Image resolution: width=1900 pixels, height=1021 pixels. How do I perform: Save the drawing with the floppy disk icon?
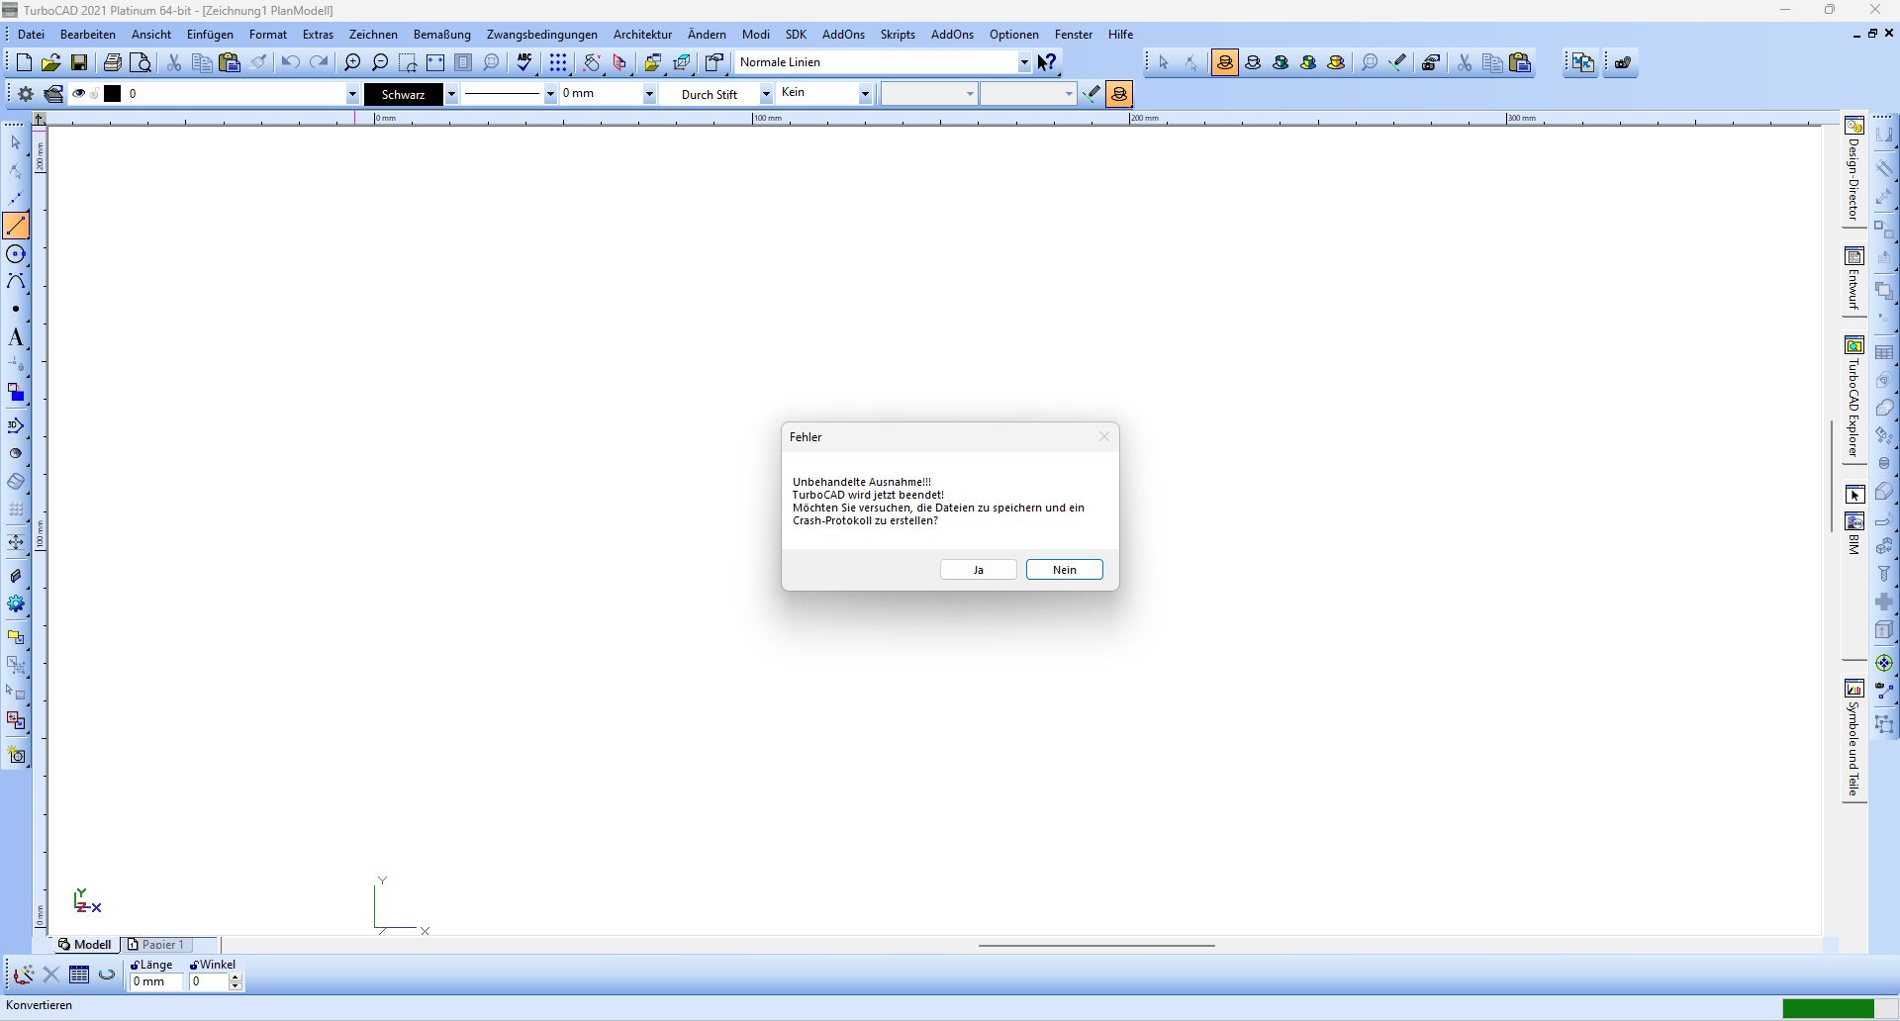click(78, 62)
